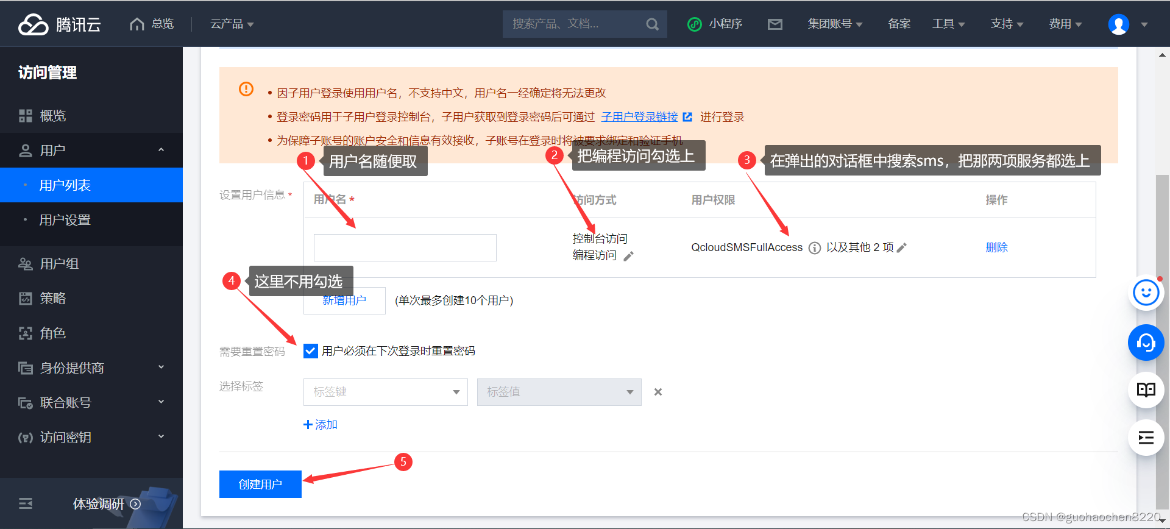
Task: Open the 体验调研 survey link
Action: 107,504
